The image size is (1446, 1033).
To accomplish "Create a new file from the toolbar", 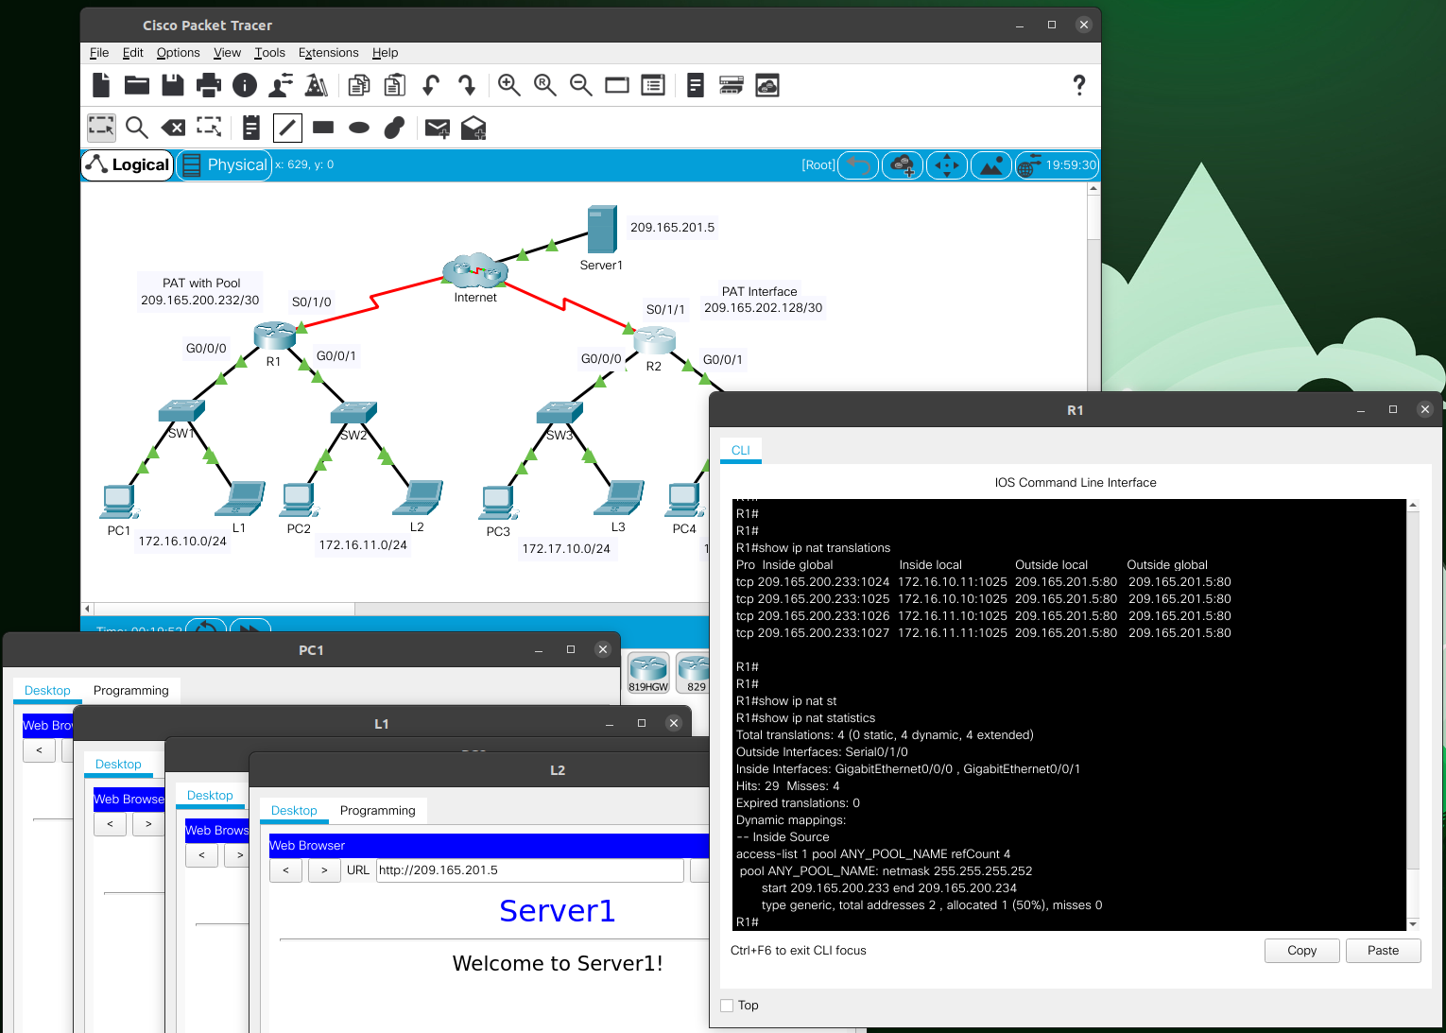I will [101, 86].
